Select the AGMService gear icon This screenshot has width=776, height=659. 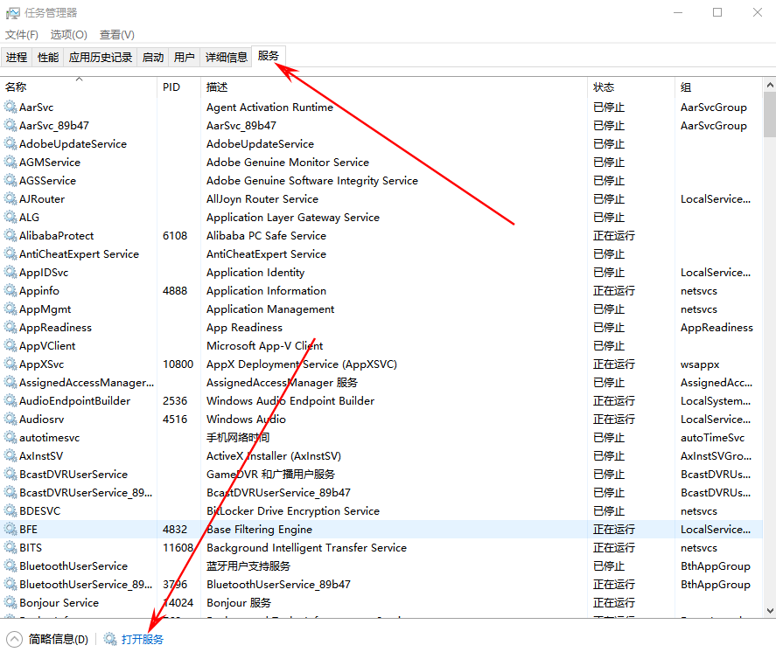coord(10,162)
